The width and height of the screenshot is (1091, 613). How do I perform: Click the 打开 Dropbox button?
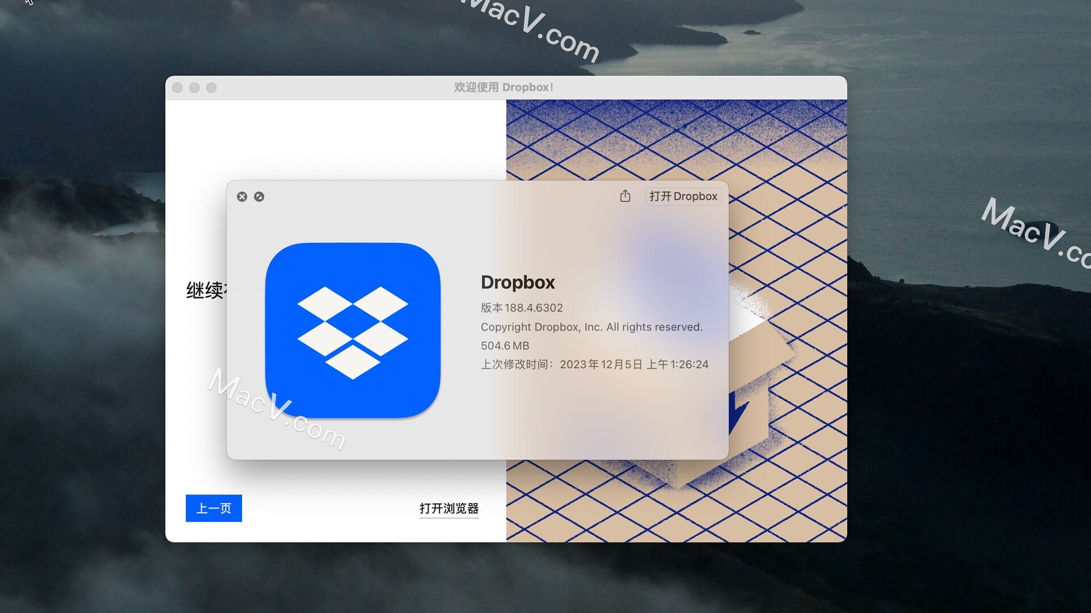coord(683,196)
